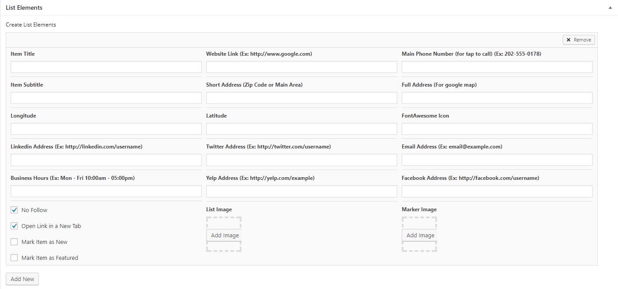Click the Business Hours input field
Screen dimensions: 618x289
tap(106, 191)
